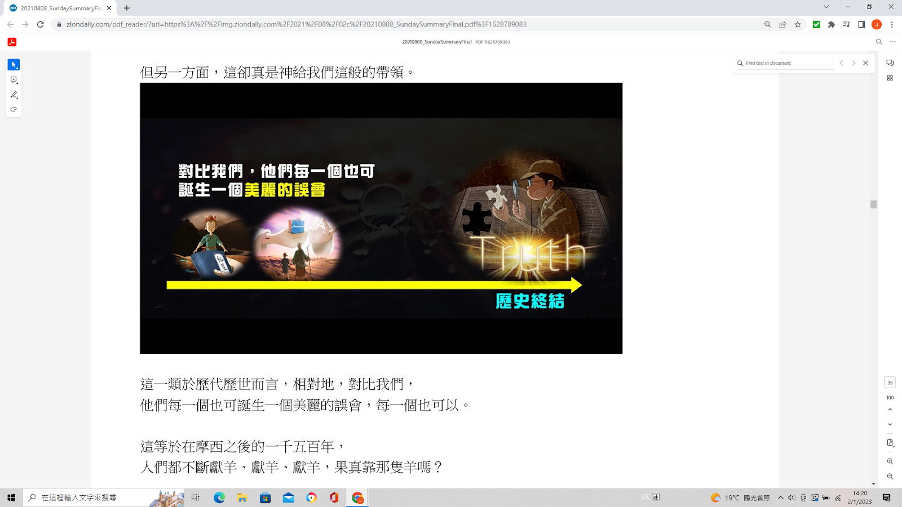Open the clock showing 14:20
The width and height of the screenshot is (902, 507).
860,497
